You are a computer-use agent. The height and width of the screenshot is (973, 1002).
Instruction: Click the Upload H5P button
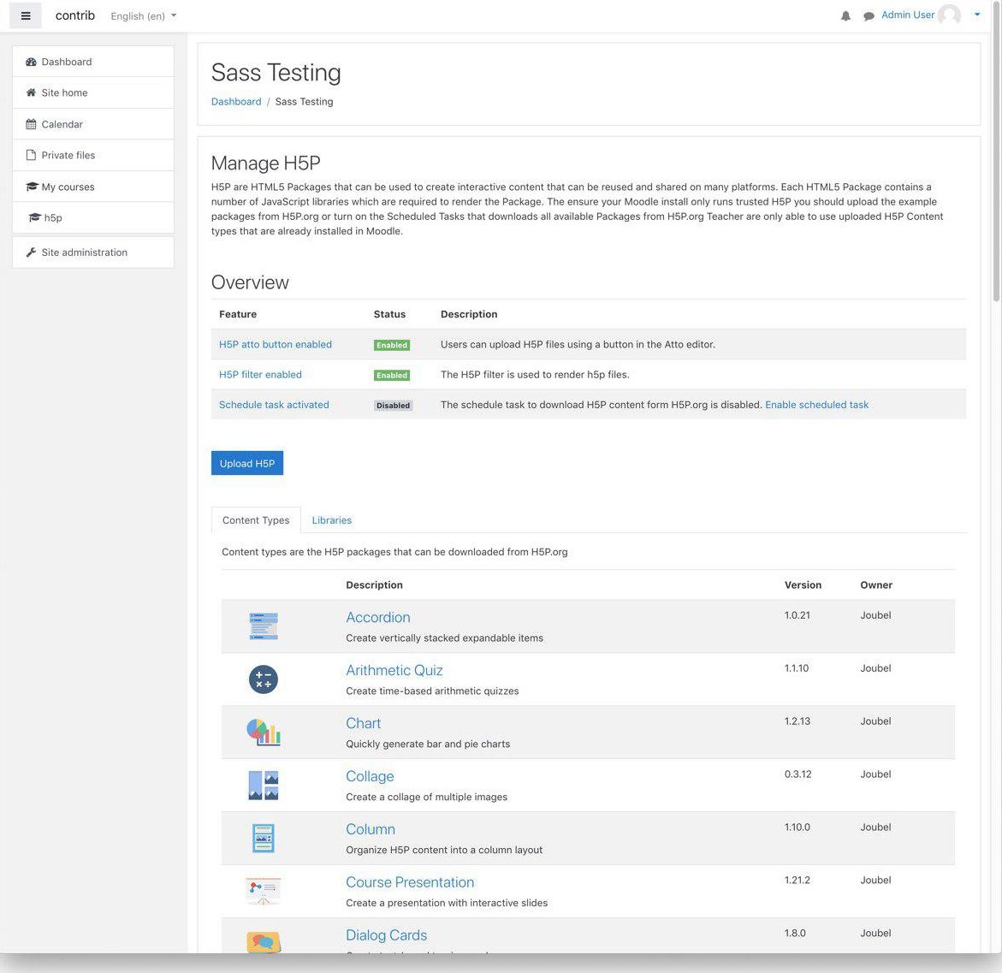tap(247, 464)
